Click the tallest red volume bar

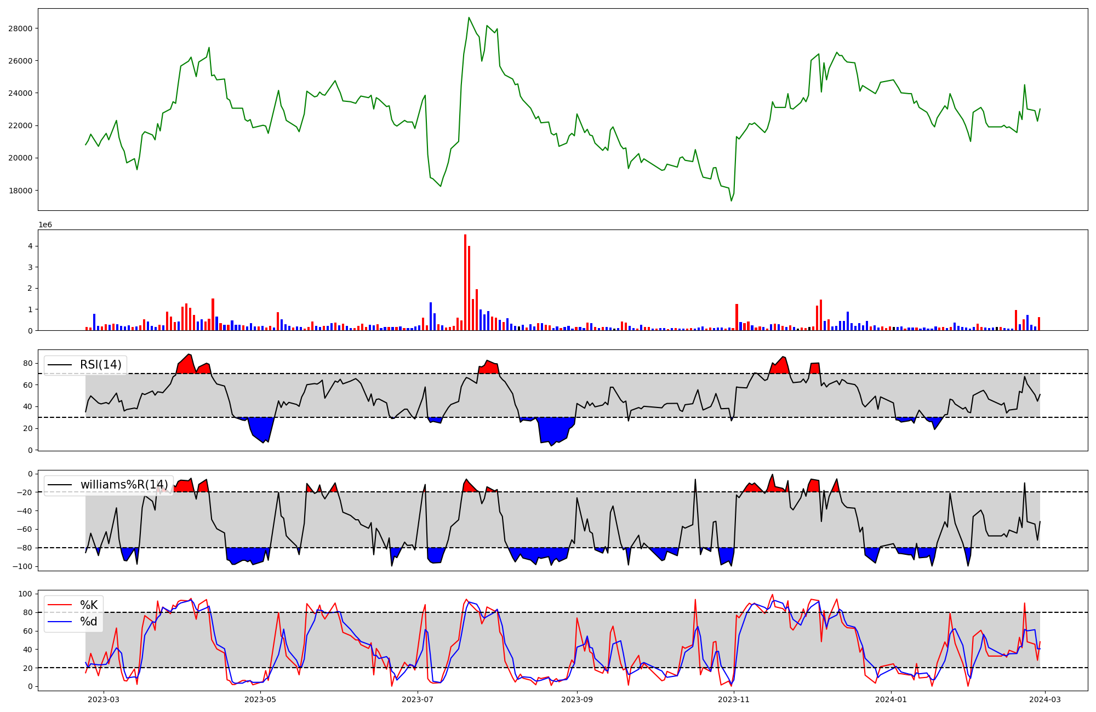465,282
